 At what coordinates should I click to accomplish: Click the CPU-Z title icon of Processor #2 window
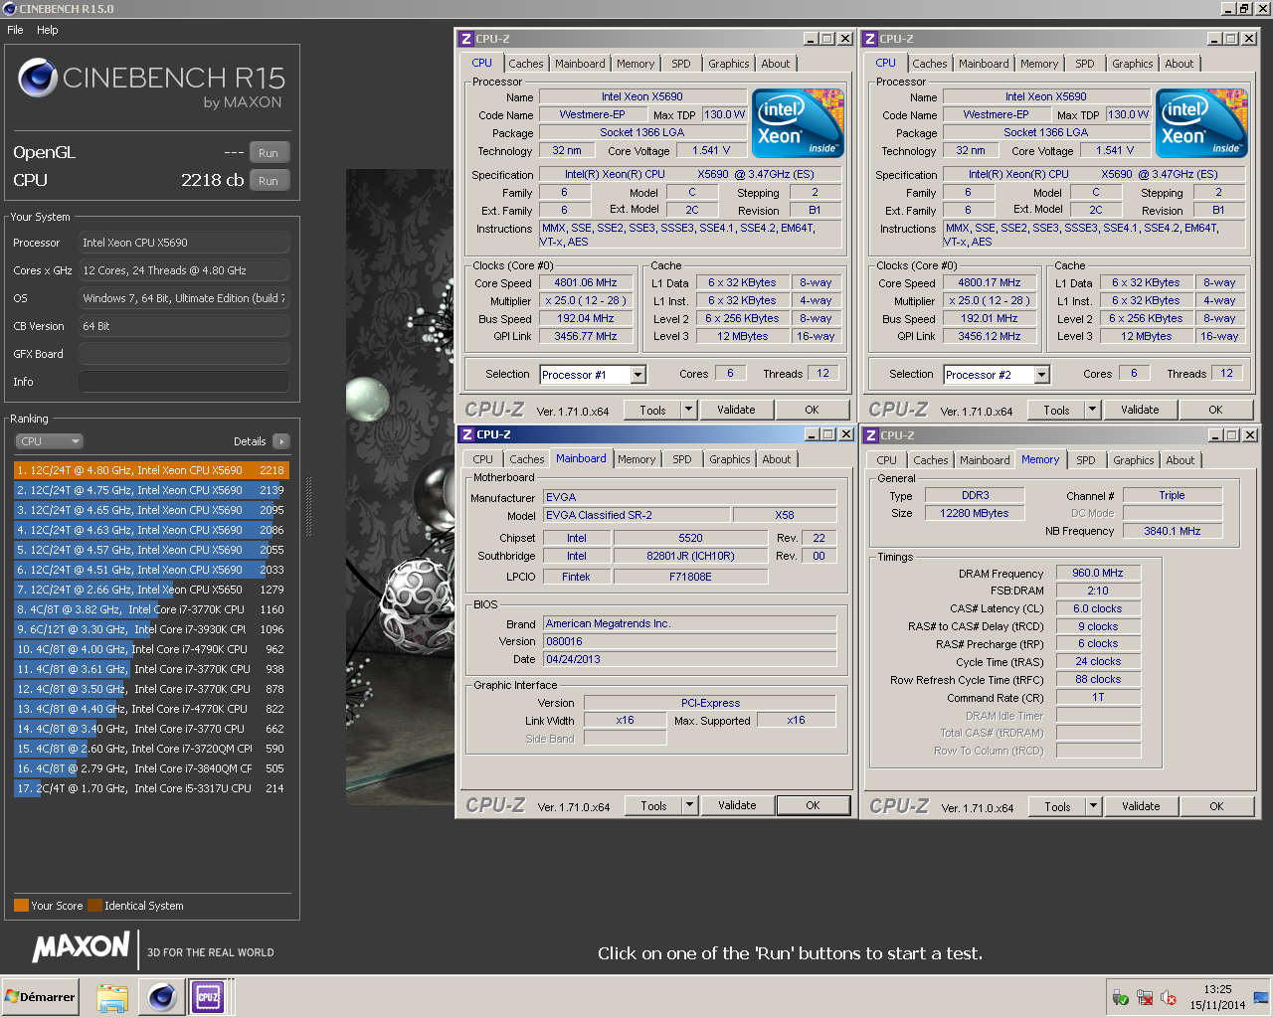(870, 39)
